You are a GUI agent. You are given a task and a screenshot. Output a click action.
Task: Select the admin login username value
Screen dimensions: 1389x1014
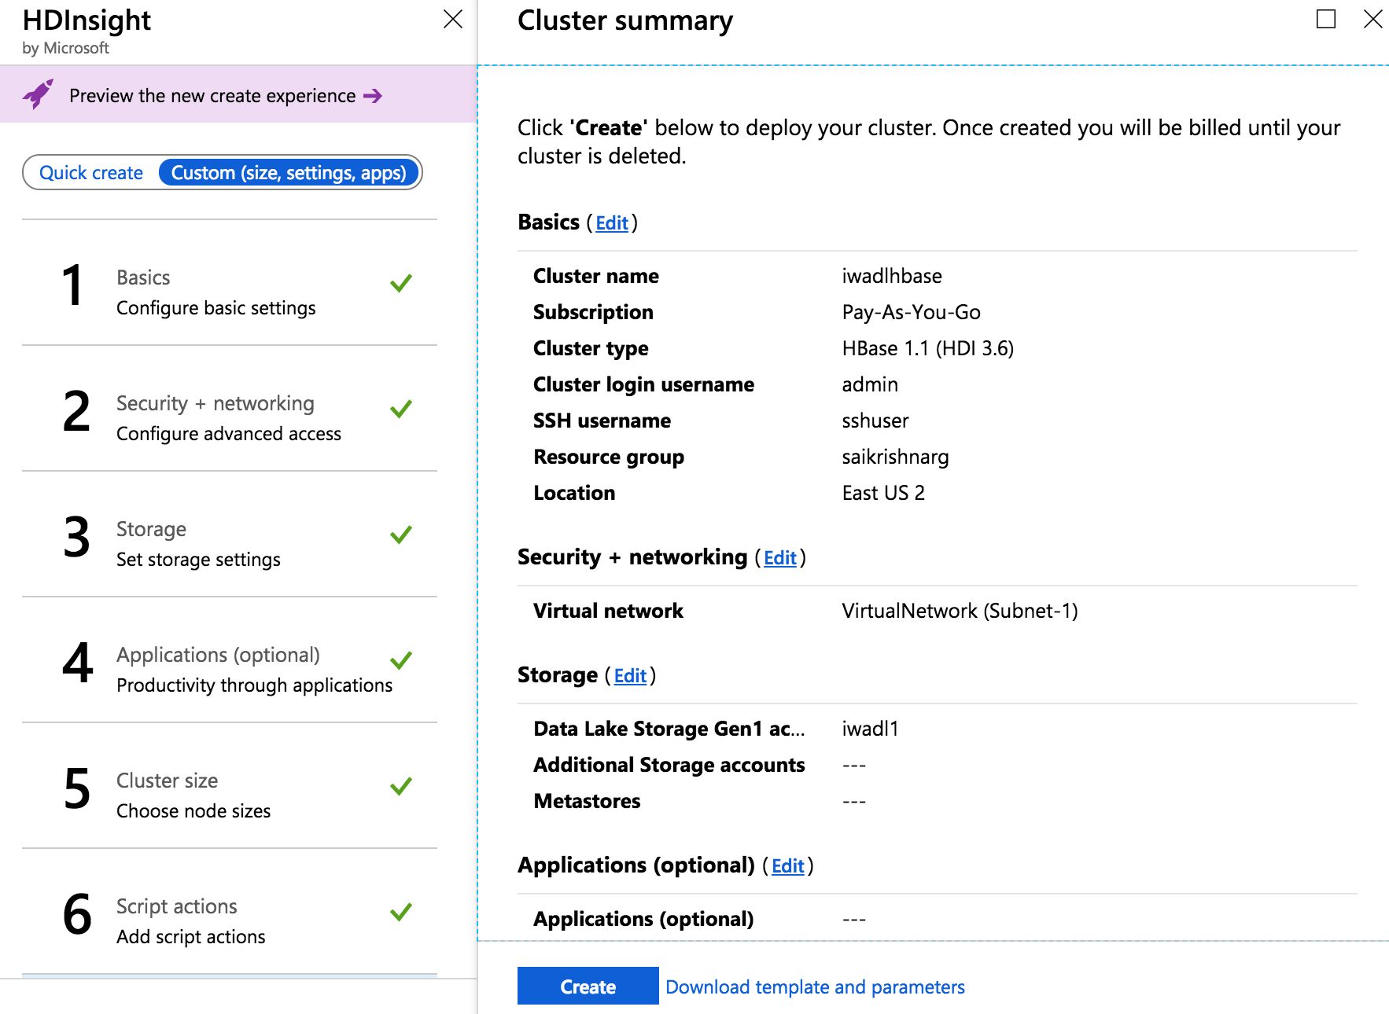[870, 384]
